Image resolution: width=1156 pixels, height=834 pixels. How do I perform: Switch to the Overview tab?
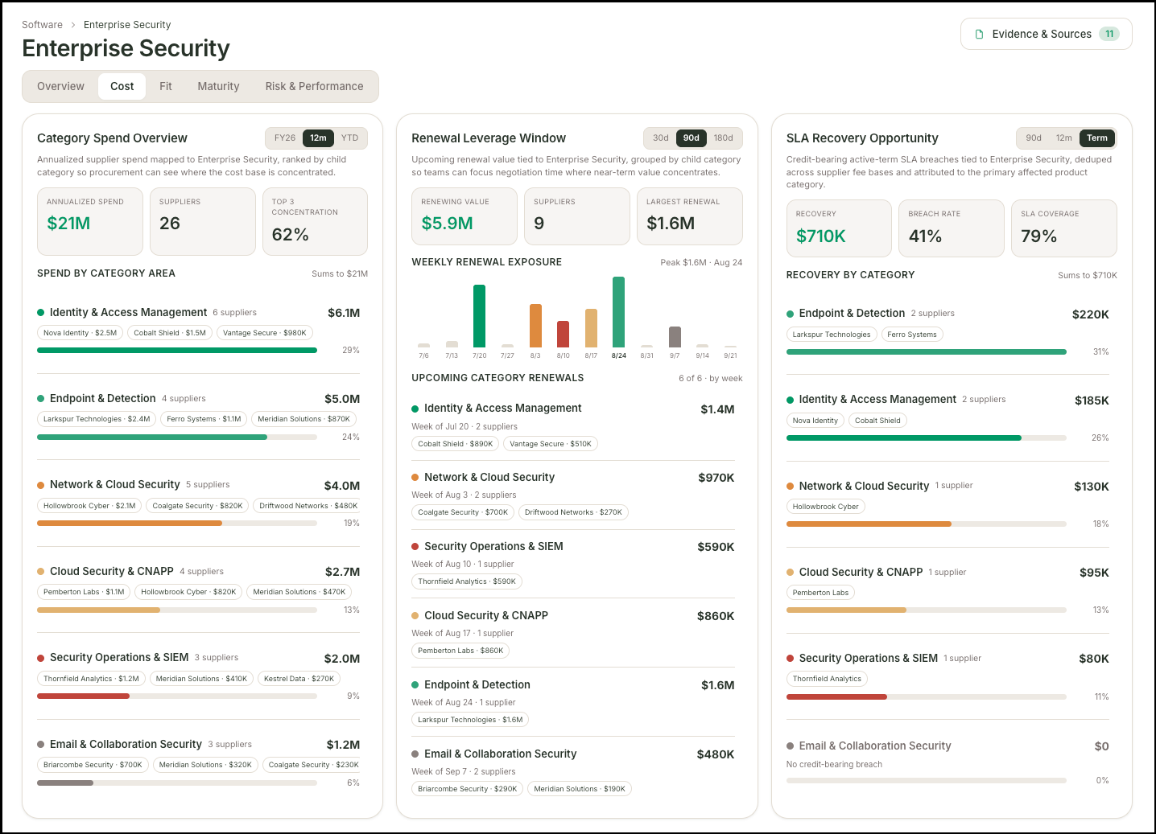[60, 86]
